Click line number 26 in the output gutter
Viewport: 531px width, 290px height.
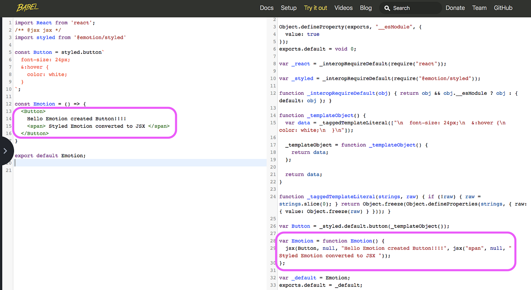pos(273,226)
